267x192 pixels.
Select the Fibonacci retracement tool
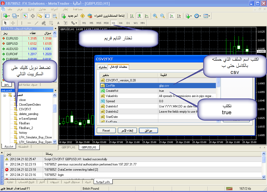(x=51, y=23)
